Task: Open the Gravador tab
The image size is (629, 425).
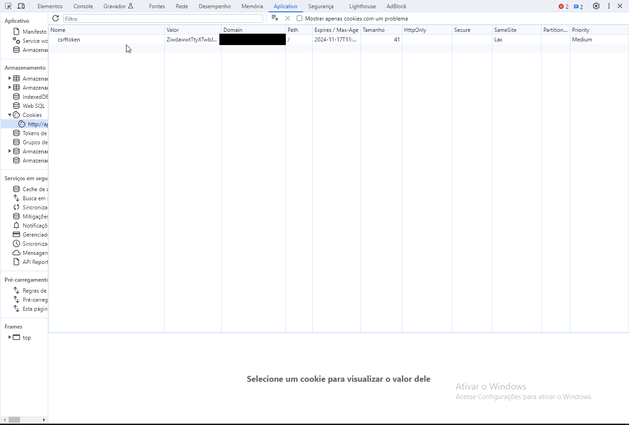Action: coord(118,6)
